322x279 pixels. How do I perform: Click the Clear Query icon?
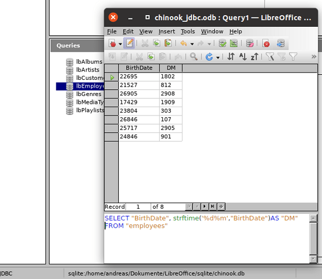tap(249, 44)
